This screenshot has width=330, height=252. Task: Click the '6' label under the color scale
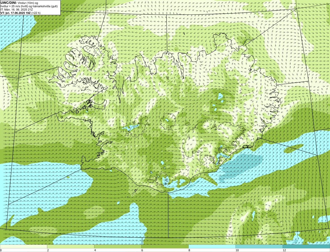142,250
